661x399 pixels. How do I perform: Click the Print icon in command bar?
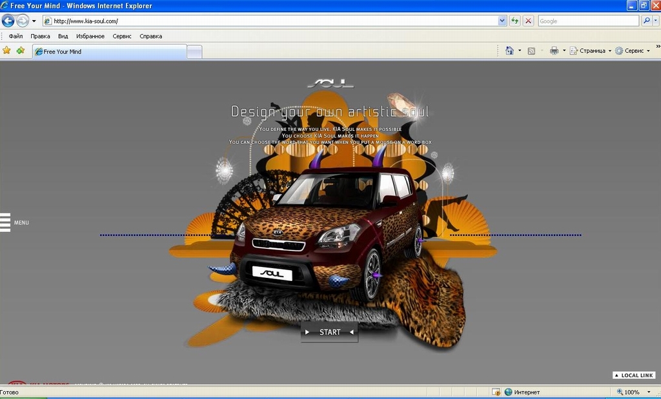[x=553, y=51]
